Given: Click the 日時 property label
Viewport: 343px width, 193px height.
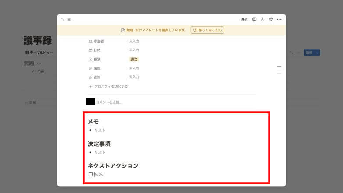Looking at the screenshot, I should pyautogui.click(x=94, y=50).
